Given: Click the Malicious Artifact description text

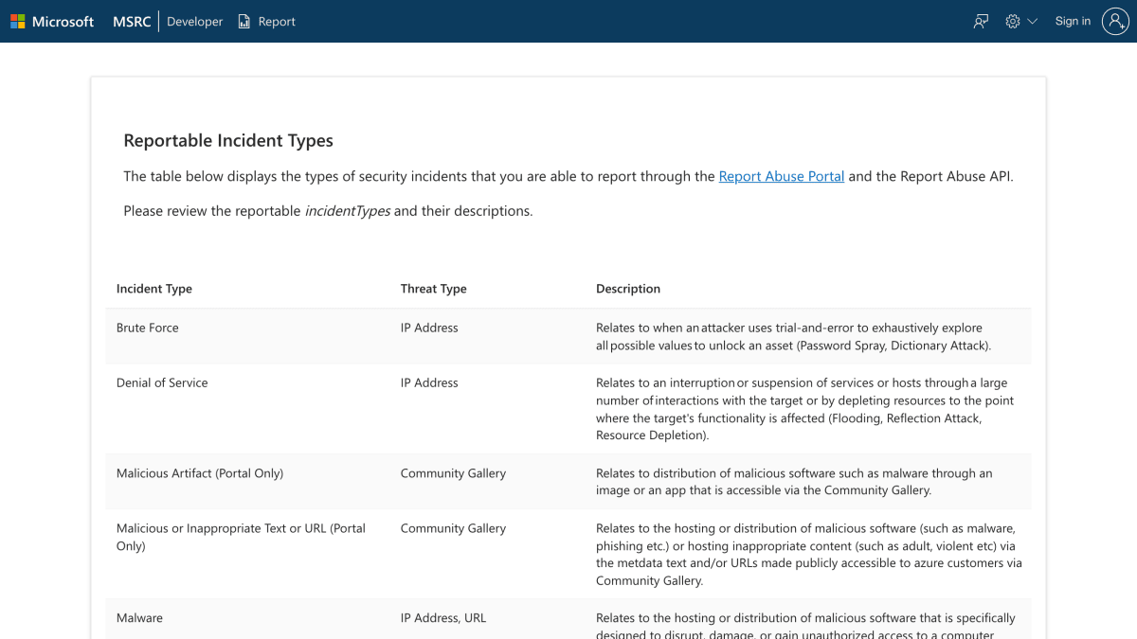Looking at the screenshot, I should [794, 482].
